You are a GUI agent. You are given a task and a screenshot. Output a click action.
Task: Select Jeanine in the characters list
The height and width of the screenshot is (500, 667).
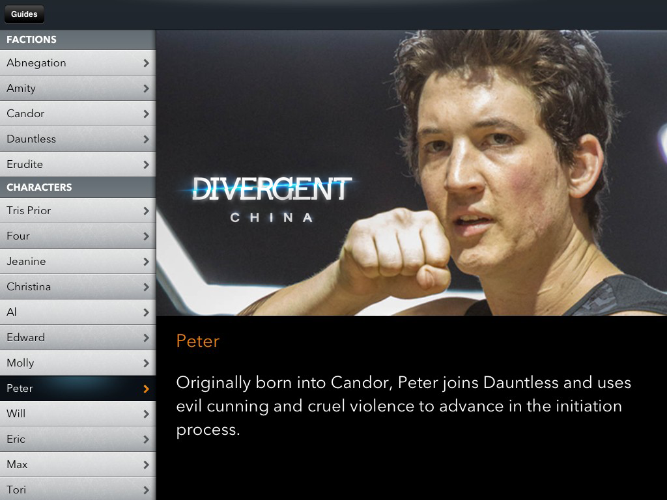[x=78, y=262]
